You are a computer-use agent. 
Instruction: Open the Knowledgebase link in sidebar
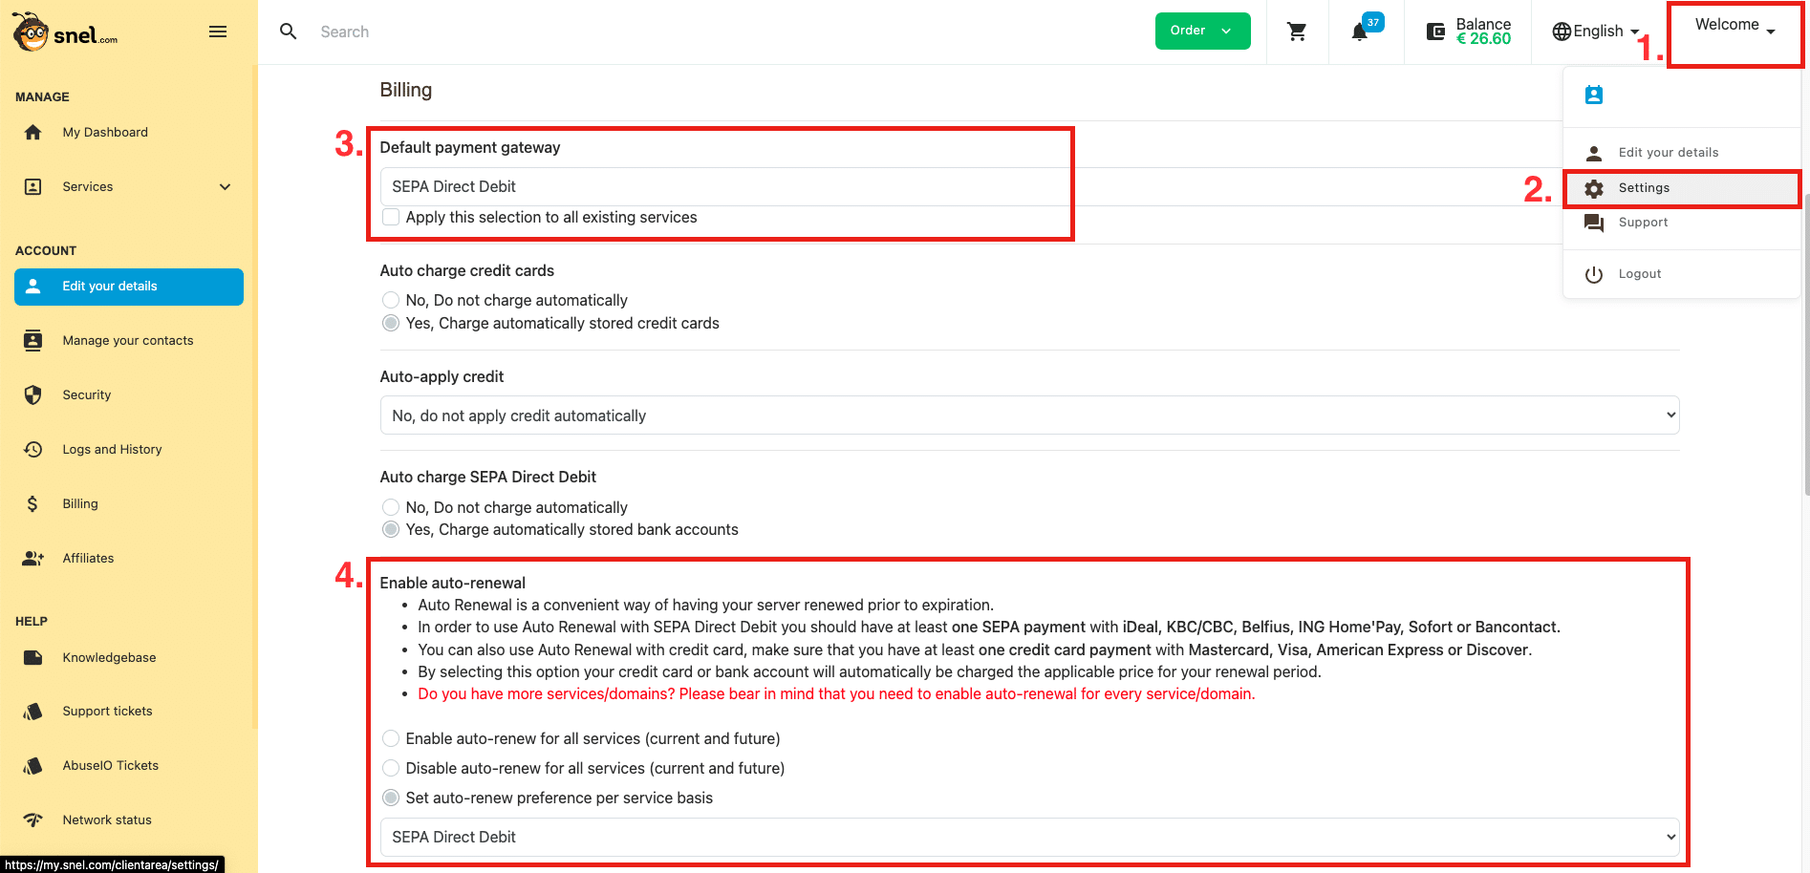click(x=109, y=657)
